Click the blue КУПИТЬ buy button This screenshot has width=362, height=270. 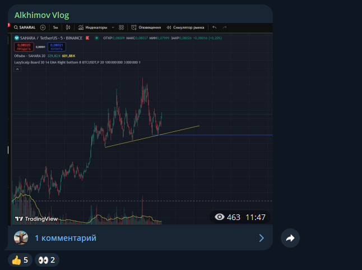click(x=57, y=47)
